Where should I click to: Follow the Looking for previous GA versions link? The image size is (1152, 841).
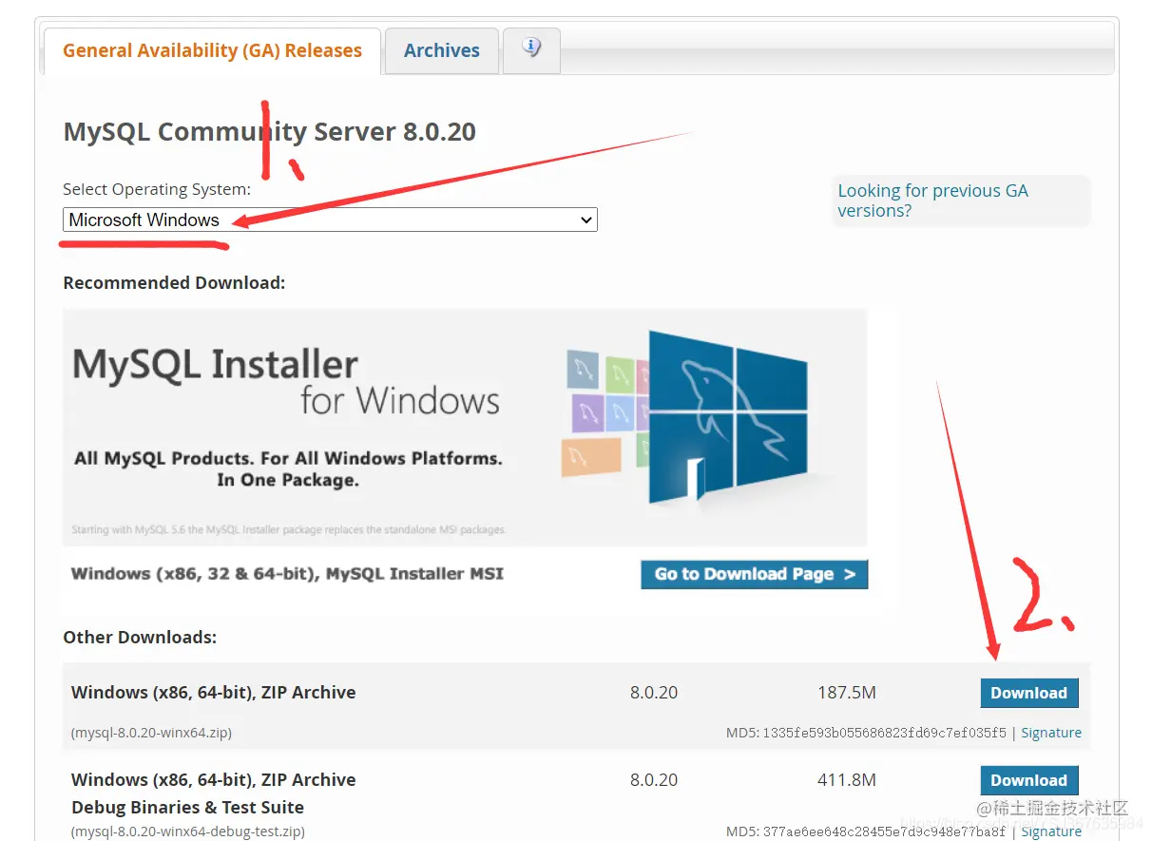[932, 201]
